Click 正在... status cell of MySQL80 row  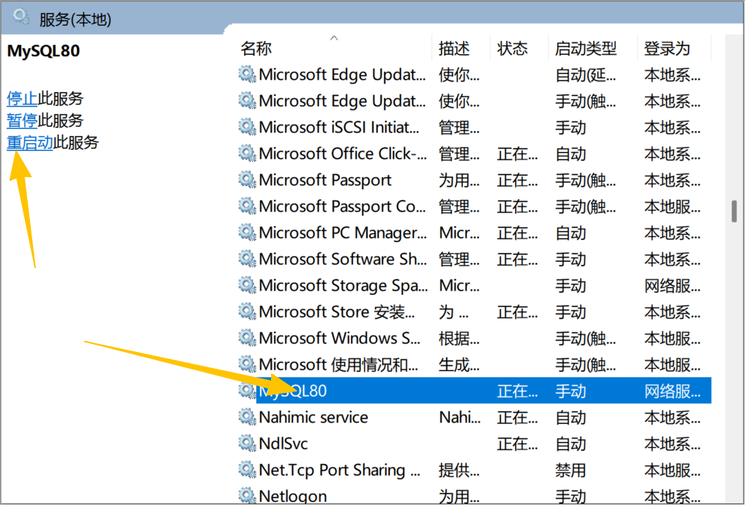(x=517, y=391)
